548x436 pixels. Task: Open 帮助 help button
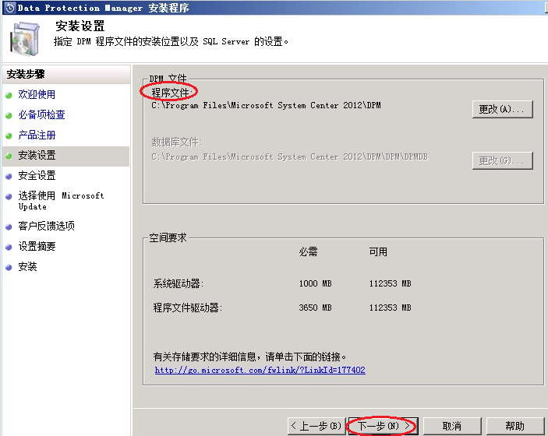(514, 426)
